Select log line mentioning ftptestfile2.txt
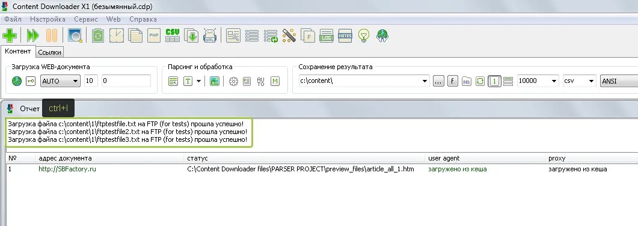 [127, 132]
